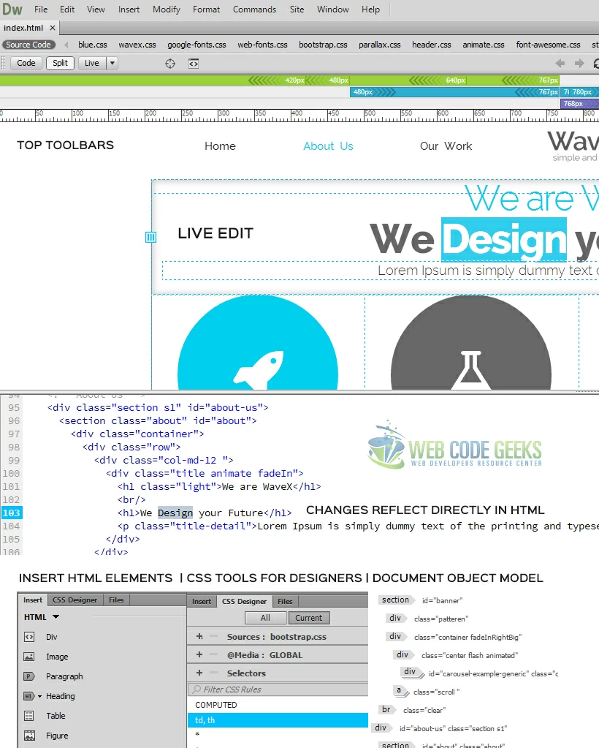Close the index.html document tab
This screenshot has height=748, width=599.
coord(53,28)
